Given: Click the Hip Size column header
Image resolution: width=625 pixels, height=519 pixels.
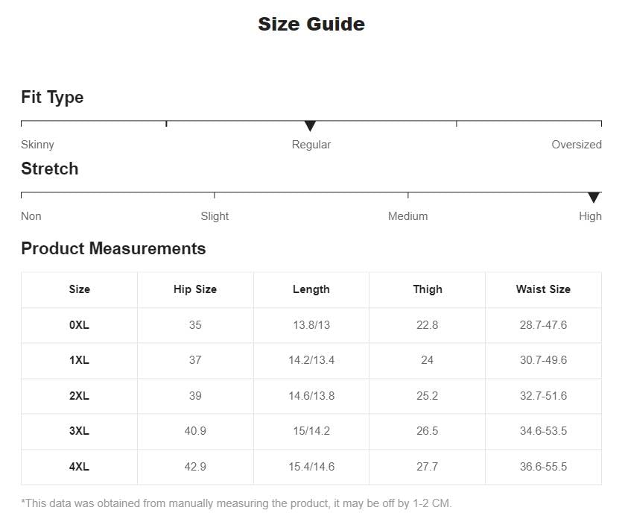Looking at the screenshot, I should pyautogui.click(x=195, y=289).
